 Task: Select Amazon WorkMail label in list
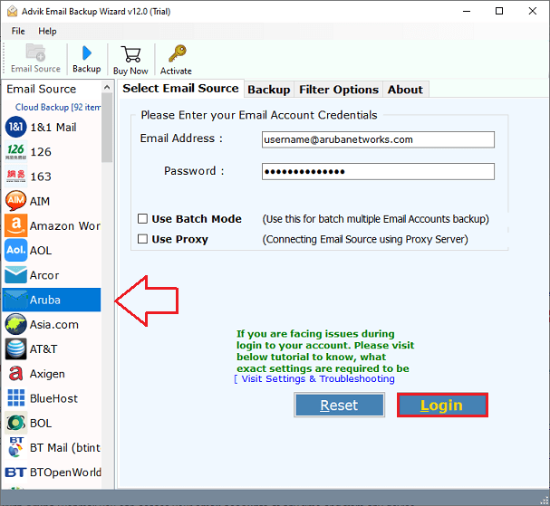65,225
